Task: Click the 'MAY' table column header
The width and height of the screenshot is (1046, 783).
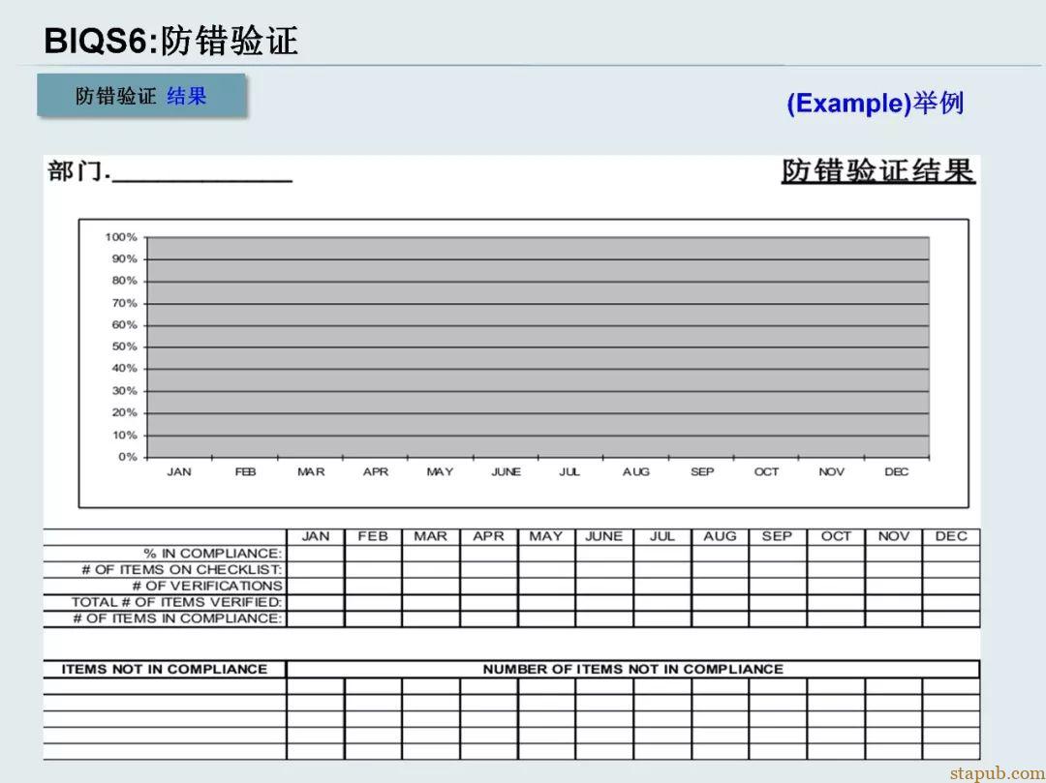Action: (545, 536)
